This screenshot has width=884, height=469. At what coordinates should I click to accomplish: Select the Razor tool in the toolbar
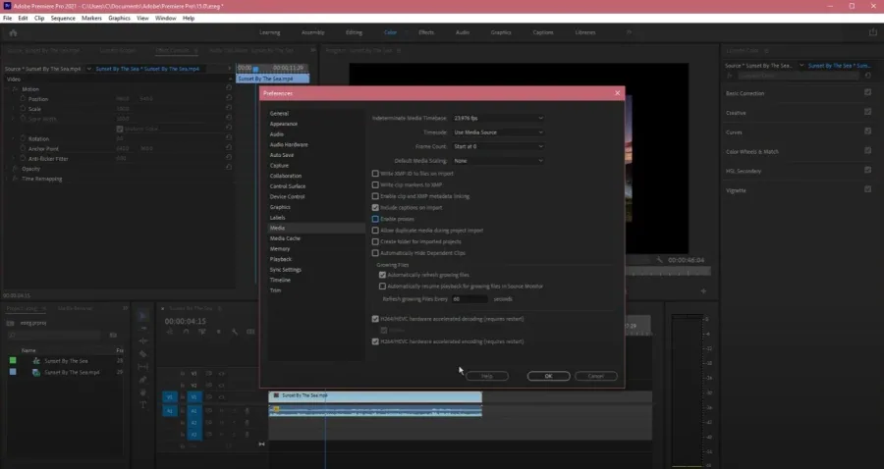(x=142, y=353)
